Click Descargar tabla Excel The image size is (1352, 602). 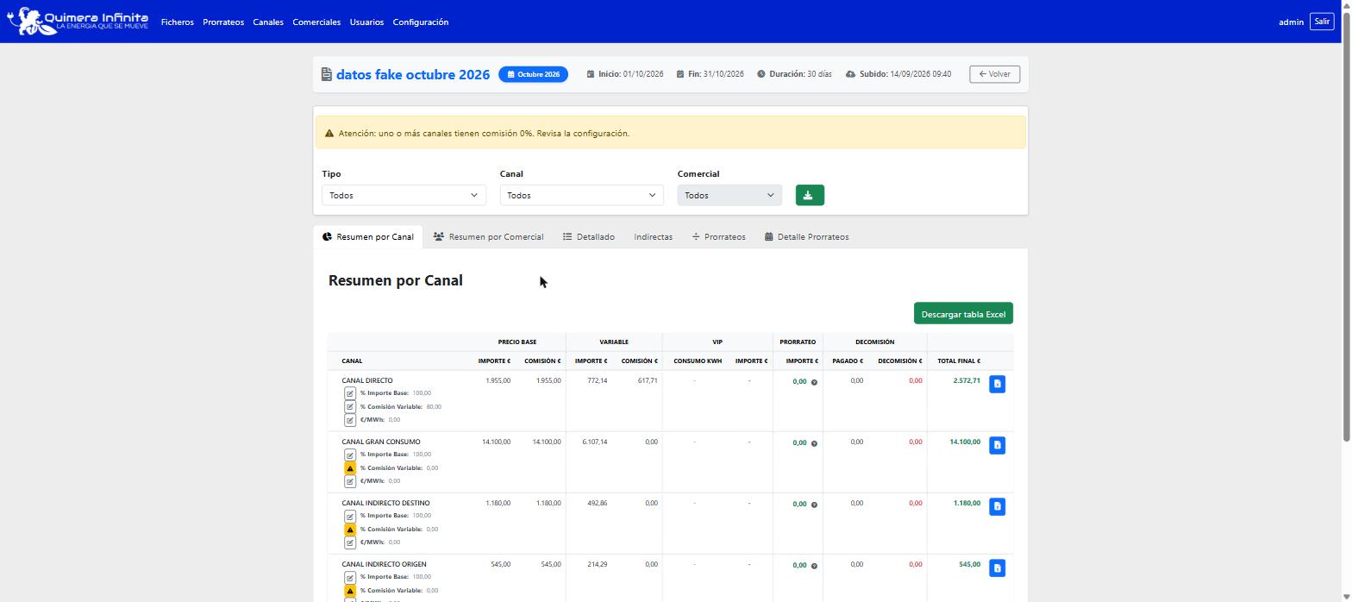[x=963, y=314]
